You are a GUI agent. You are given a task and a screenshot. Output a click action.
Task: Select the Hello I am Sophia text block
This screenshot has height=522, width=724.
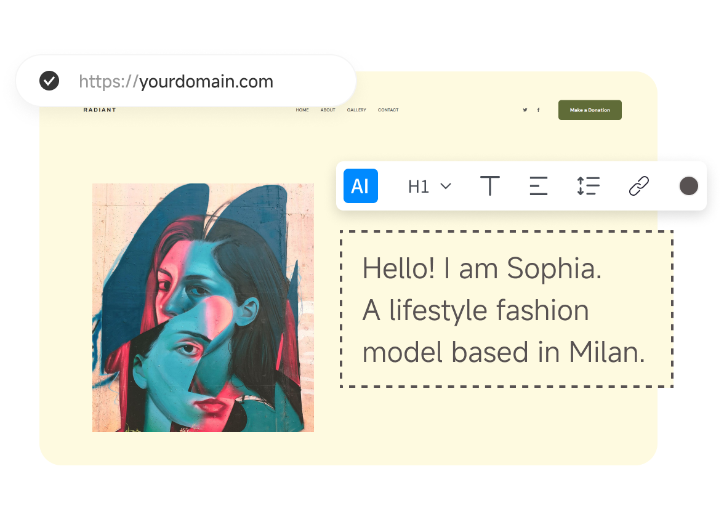505,310
